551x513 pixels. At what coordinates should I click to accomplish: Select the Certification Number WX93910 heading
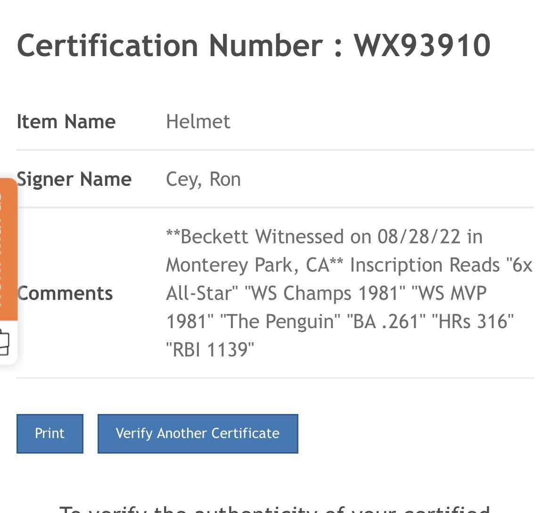[254, 45]
